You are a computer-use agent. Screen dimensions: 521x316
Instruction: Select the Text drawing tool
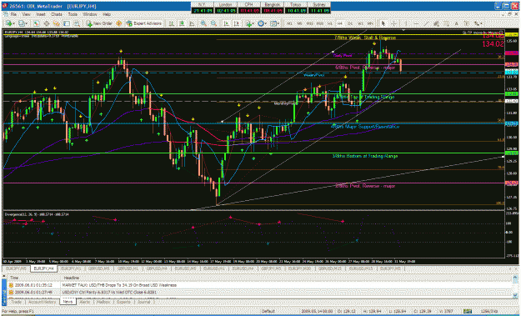pos(457,23)
